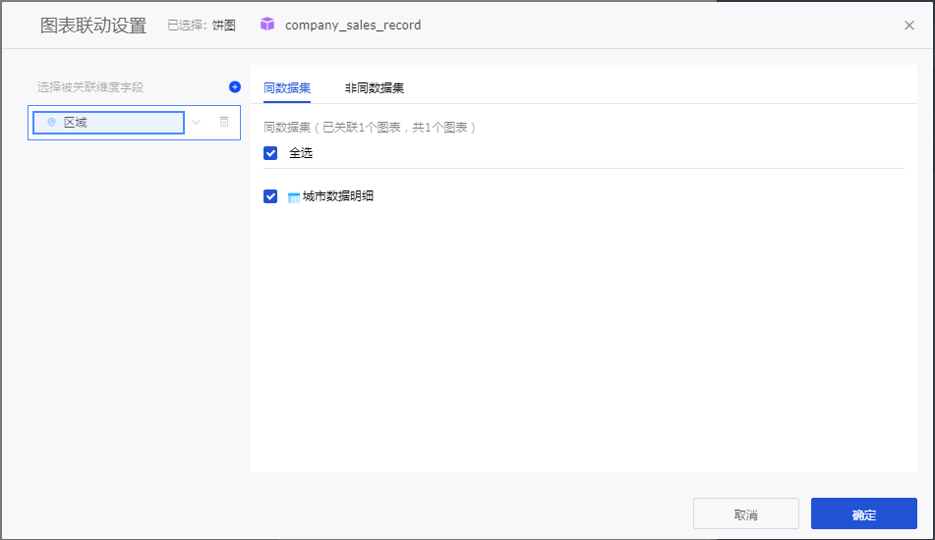Expand the 区域 field dropdown arrow

tap(197, 122)
